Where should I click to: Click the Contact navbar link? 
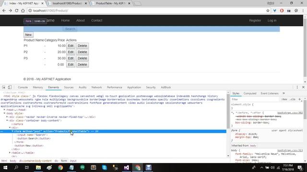(x=97, y=20)
